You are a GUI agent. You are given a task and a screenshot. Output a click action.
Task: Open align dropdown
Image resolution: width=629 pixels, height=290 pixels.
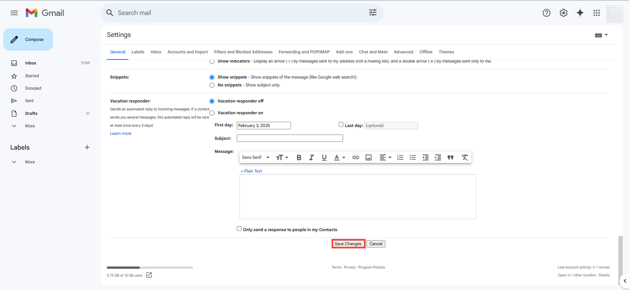(385, 158)
